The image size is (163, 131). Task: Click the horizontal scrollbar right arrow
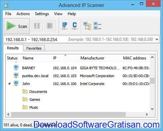[x=147, y=114]
